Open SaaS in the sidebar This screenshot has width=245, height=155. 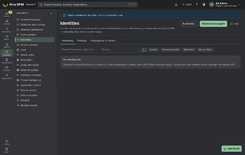pos(35,50)
